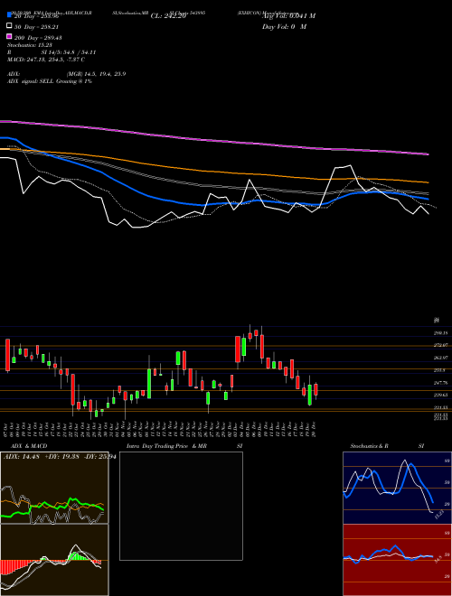Click the orange moving average line on main chart
This screenshot has height=596, width=452.
tap(213, 171)
